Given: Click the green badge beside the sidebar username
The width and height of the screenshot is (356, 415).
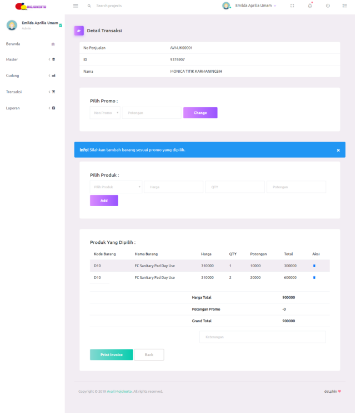Looking at the screenshot, I should tap(61, 26).
